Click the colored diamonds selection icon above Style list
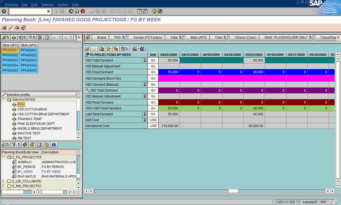Screen dimensions: 341x205 (14, 37)
